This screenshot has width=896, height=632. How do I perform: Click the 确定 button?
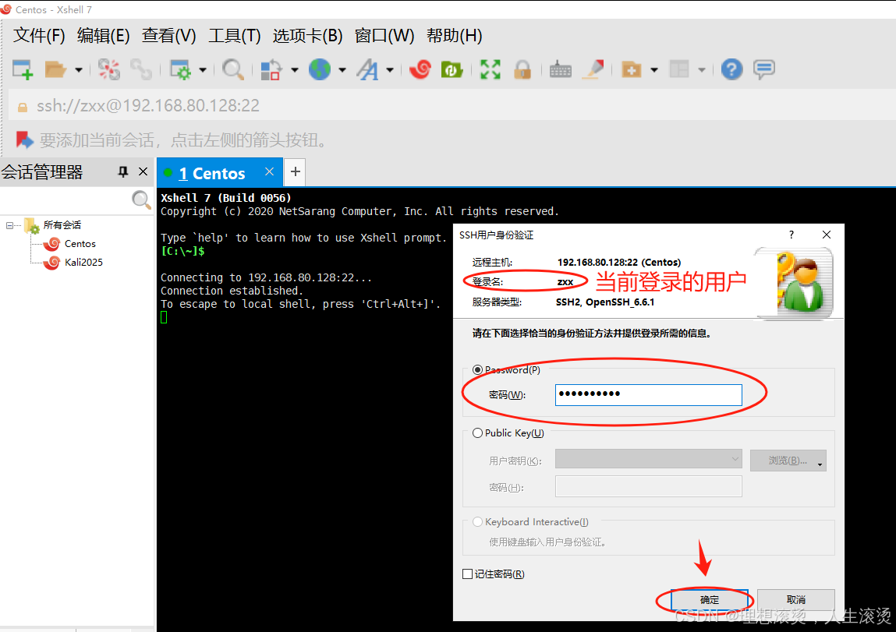709,600
